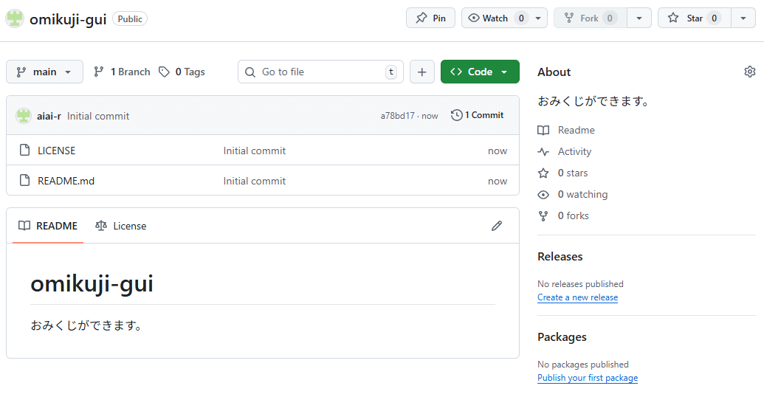This screenshot has height=397, width=764.
Task: Click the repository owner avatar beside omikuji-gui
Action: tap(15, 18)
